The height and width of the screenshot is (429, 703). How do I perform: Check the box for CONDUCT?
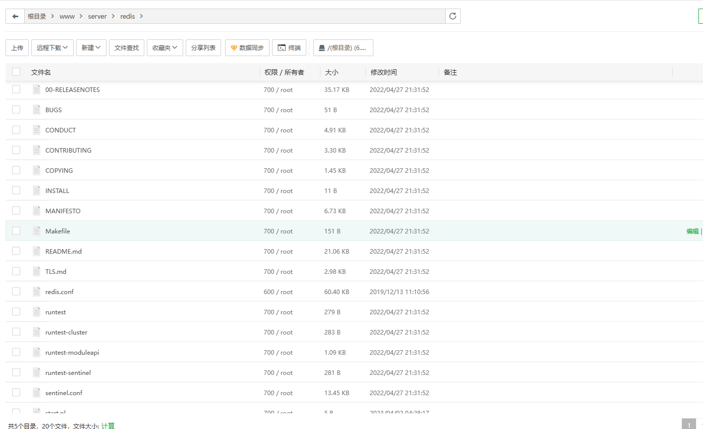(16, 129)
